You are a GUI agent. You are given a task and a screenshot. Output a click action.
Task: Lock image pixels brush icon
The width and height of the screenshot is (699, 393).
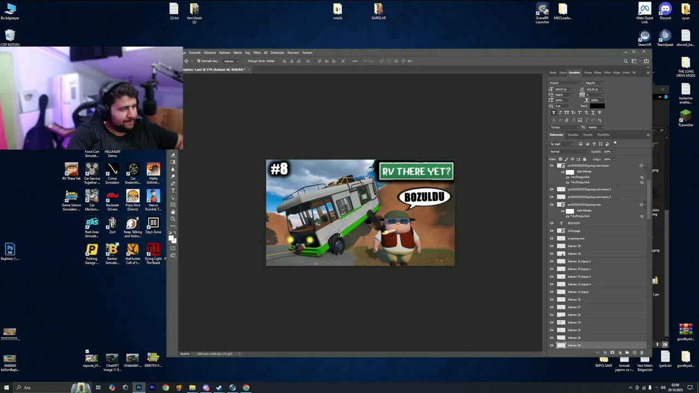566,159
